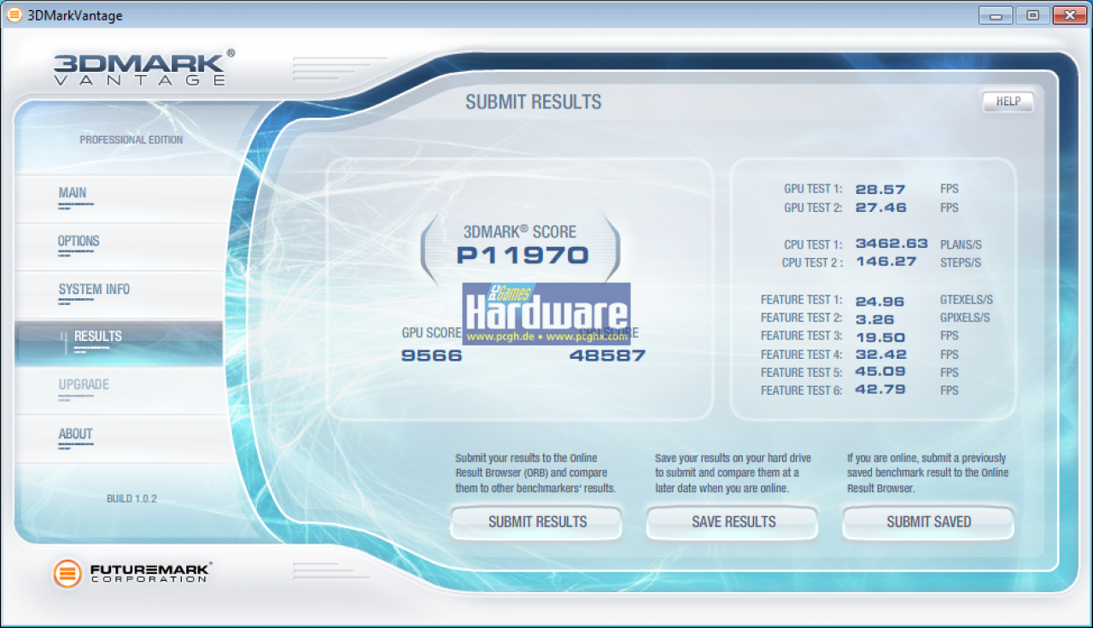
Task: Open HELP in the top right
Action: coord(1008,102)
